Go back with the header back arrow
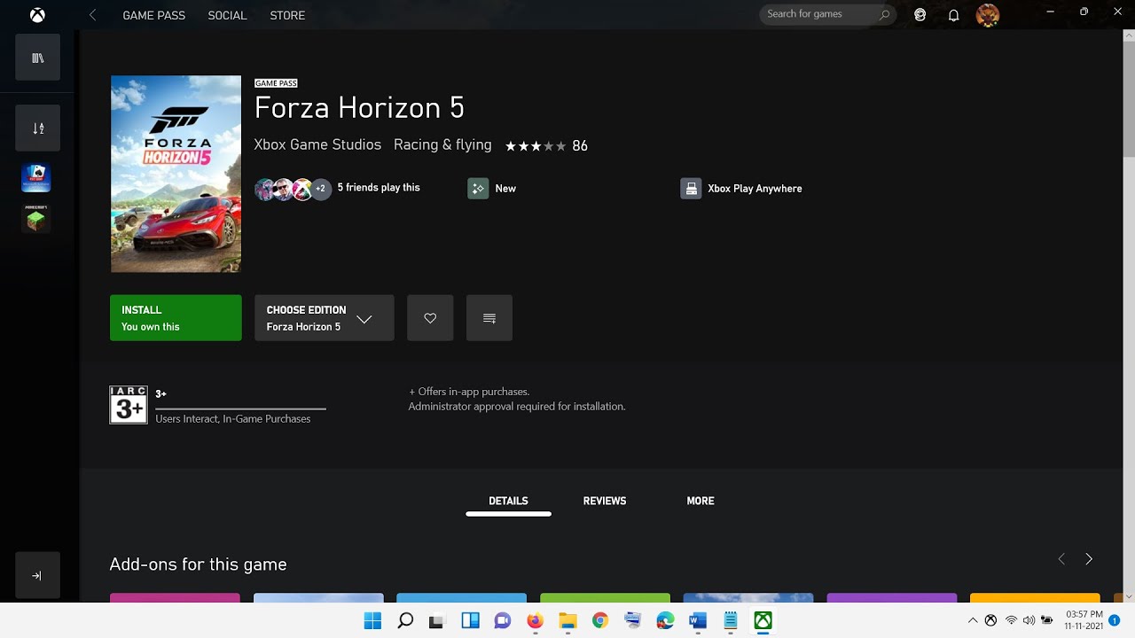1135x638 pixels. [x=92, y=15]
